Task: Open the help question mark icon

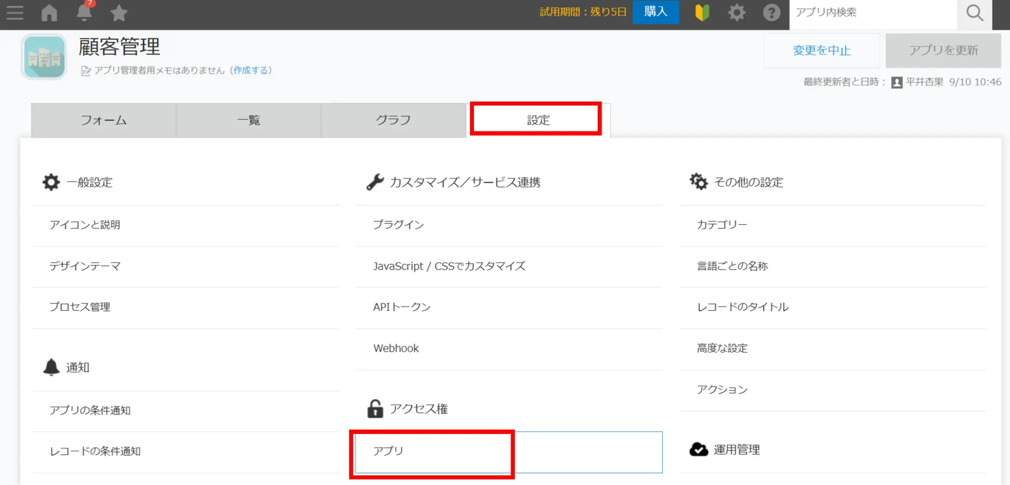Action: click(771, 13)
